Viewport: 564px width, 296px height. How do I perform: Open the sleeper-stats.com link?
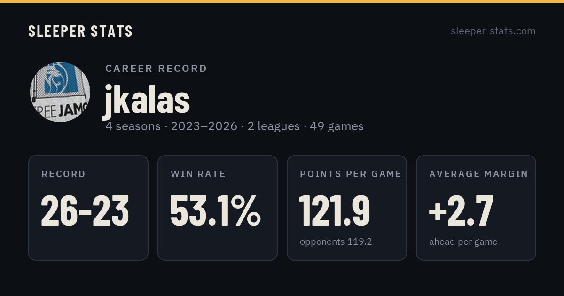[493, 31]
